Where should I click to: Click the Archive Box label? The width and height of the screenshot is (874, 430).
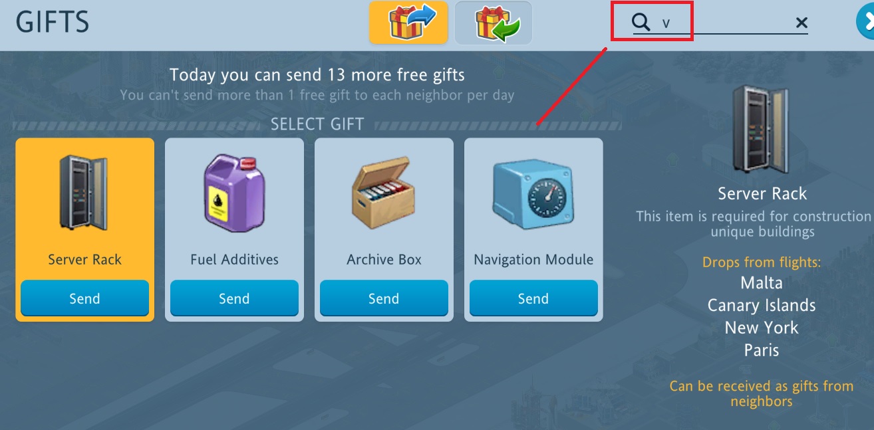384,260
